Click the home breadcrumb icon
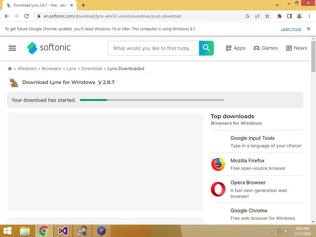 tap(10, 69)
